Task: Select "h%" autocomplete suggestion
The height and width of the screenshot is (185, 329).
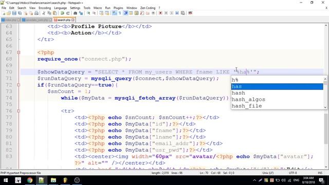Action: [277, 80]
